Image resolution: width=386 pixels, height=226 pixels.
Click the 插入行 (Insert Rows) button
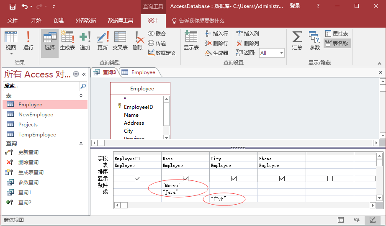216,34
